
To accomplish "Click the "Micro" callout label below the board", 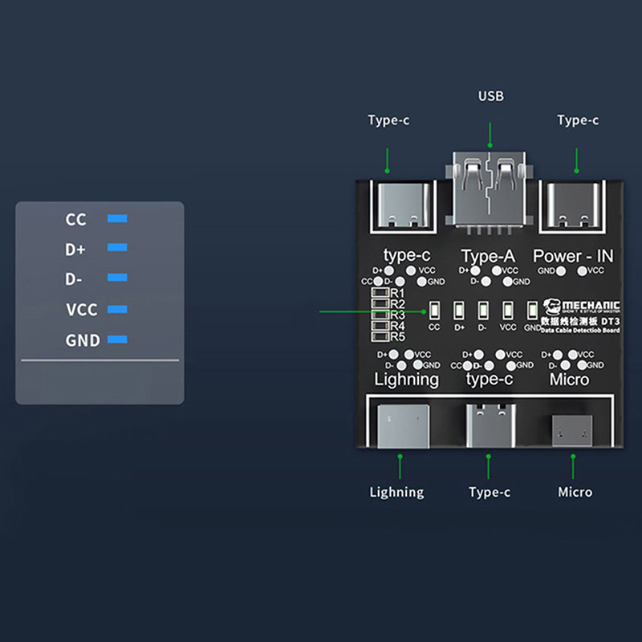I will (575, 492).
